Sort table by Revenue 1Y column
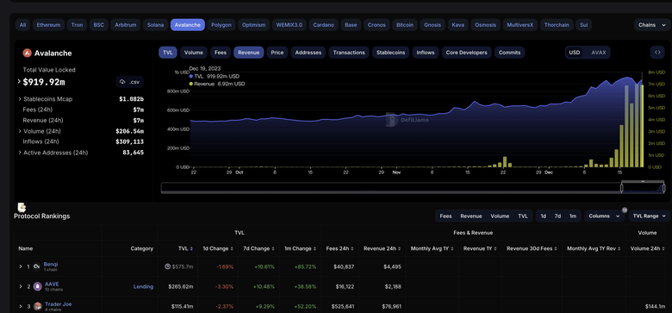 coord(481,248)
